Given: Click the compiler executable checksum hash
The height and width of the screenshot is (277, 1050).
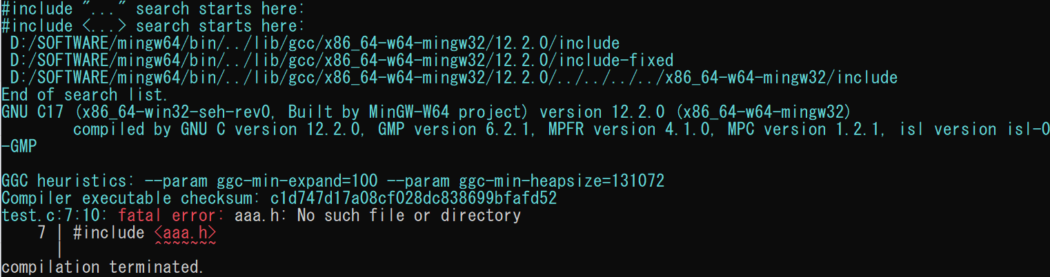Looking at the screenshot, I should tap(413, 198).
